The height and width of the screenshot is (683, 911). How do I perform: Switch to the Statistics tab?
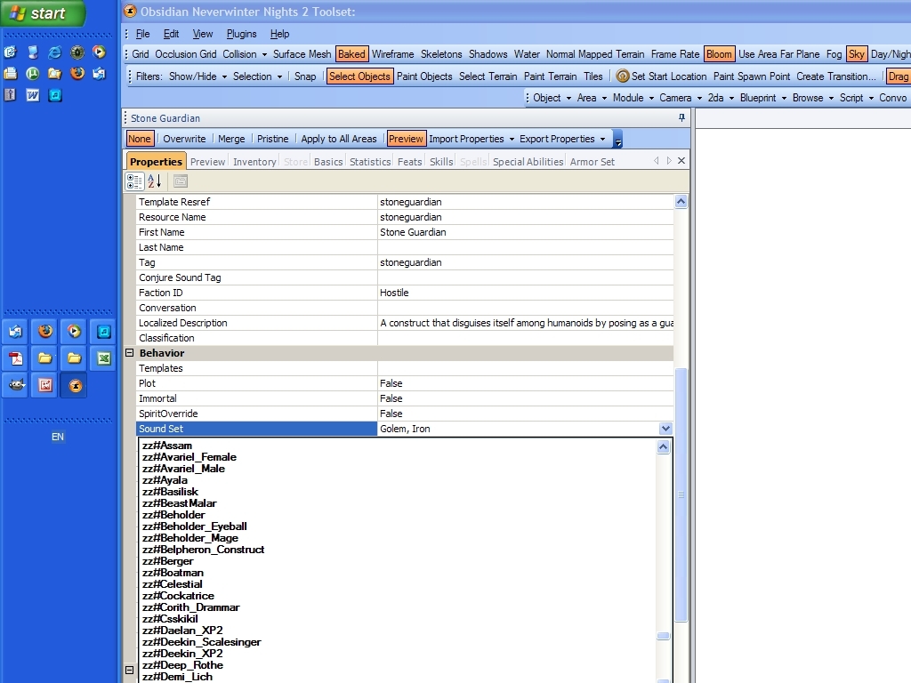coord(370,162)
